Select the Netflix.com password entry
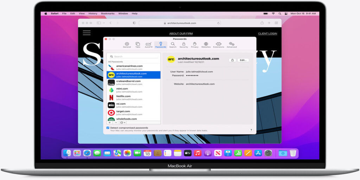Image resolution: width=360 pixels, height=180 pixels. [134, 98]
